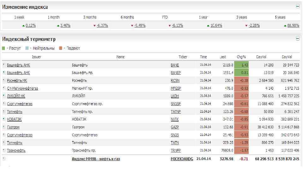Click the Name column header
Viewport: 303px width, 170px height.
[120, 57]
